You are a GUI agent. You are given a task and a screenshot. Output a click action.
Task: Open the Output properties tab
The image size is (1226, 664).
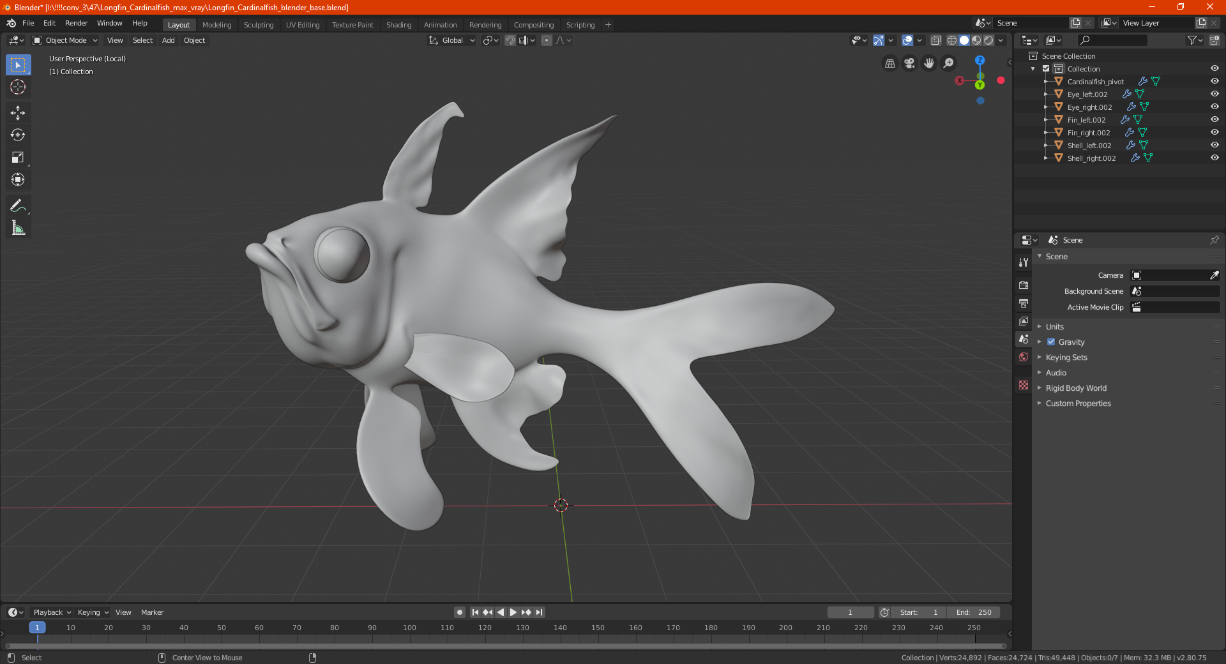(x=1024, y=303)
